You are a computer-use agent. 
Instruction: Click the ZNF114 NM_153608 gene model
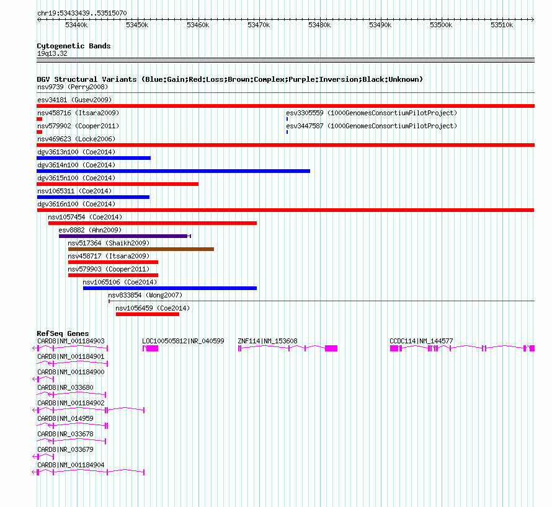click(288, 348)
